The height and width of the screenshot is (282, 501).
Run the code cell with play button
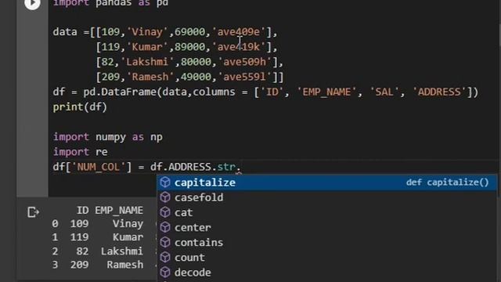click(32, 3)
